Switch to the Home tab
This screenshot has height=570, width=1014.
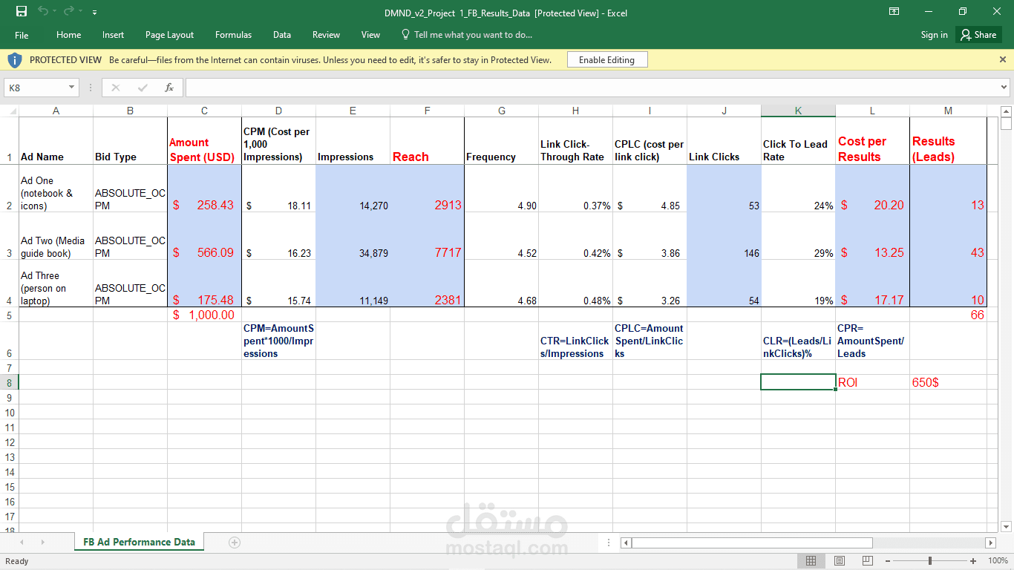tap(68, 35)
